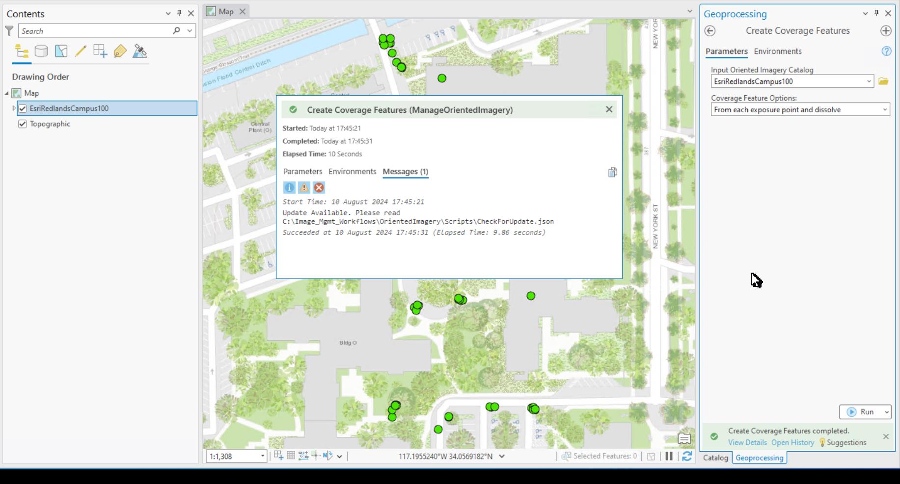Viewport: 900px width, 484px height.
Task: Open History from the completion notification
Action: pyautogui.click(x=792, y=442)
